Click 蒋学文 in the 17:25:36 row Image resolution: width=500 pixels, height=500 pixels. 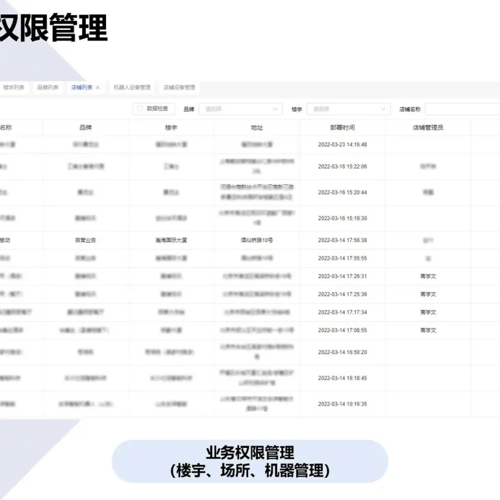coord(428,294)
